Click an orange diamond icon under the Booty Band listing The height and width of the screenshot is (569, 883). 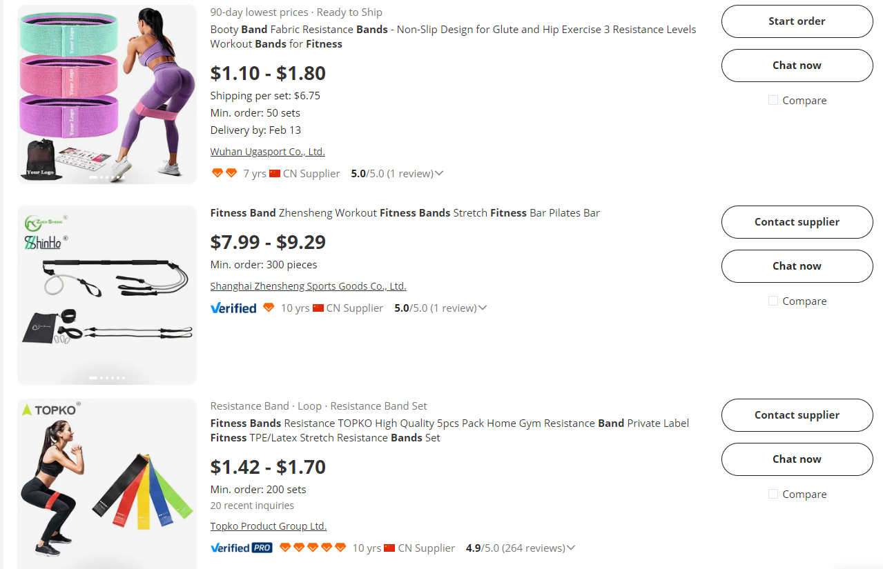(x=217, y=173)
